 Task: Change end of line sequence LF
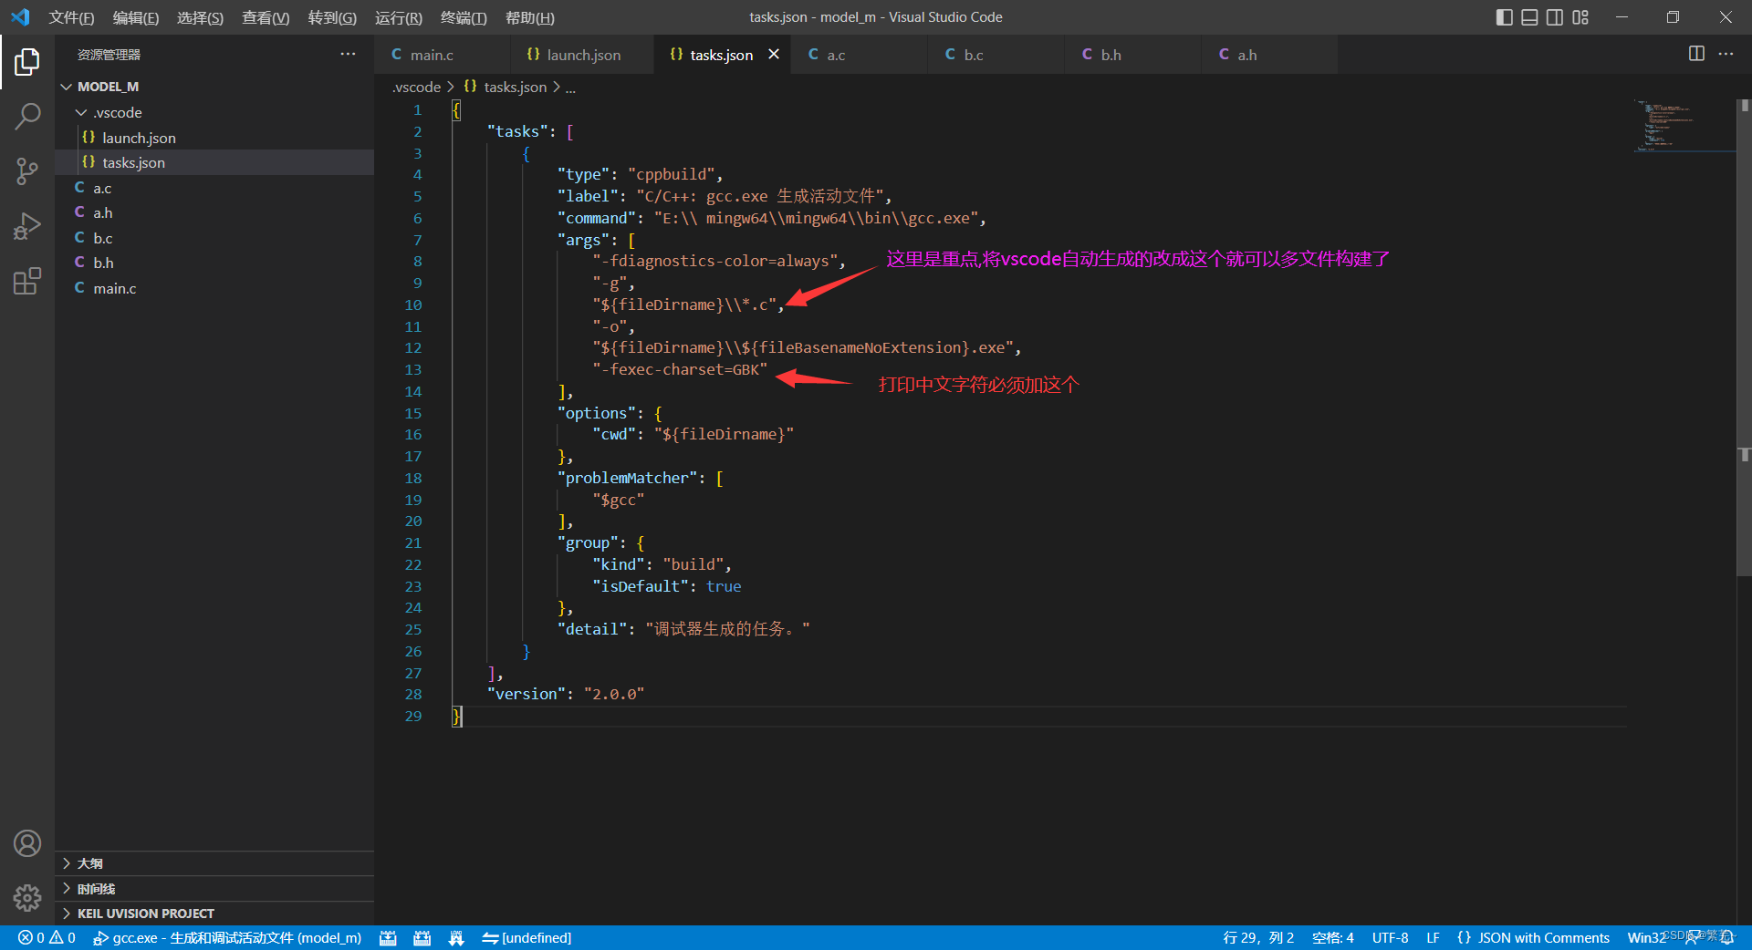(1434, 937)
